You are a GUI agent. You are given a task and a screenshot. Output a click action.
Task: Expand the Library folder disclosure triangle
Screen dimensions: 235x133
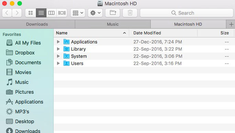[x=58, y=49]
